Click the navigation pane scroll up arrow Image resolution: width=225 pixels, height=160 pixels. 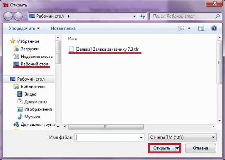[x=58, y=38]
